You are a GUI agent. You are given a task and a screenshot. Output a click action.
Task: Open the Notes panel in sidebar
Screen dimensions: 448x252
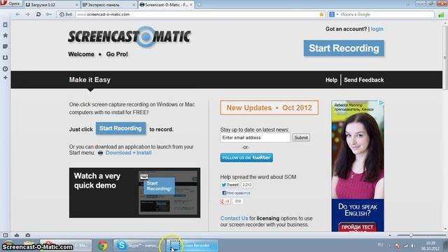(x=5, y=46)
